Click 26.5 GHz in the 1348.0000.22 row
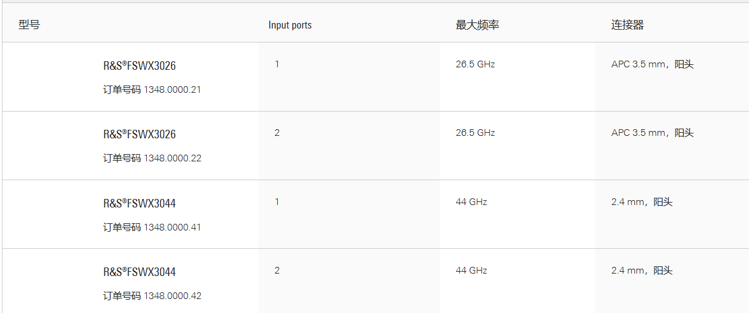The height and width of the screenshot is (313, 749). [x=475, y=133]
